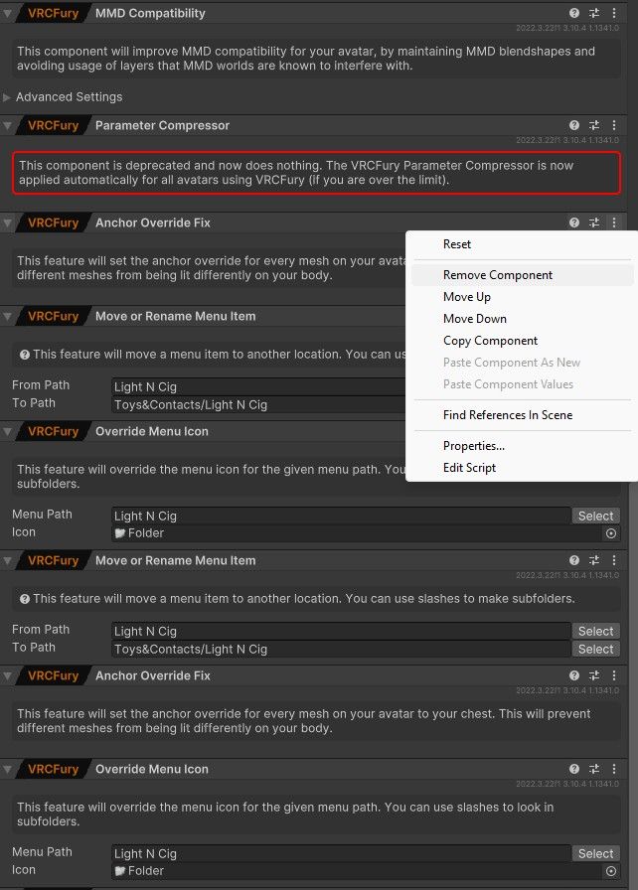Click Select beside the fully visible To Path field
Screen dimensions: 638x890
coord(595,649)
